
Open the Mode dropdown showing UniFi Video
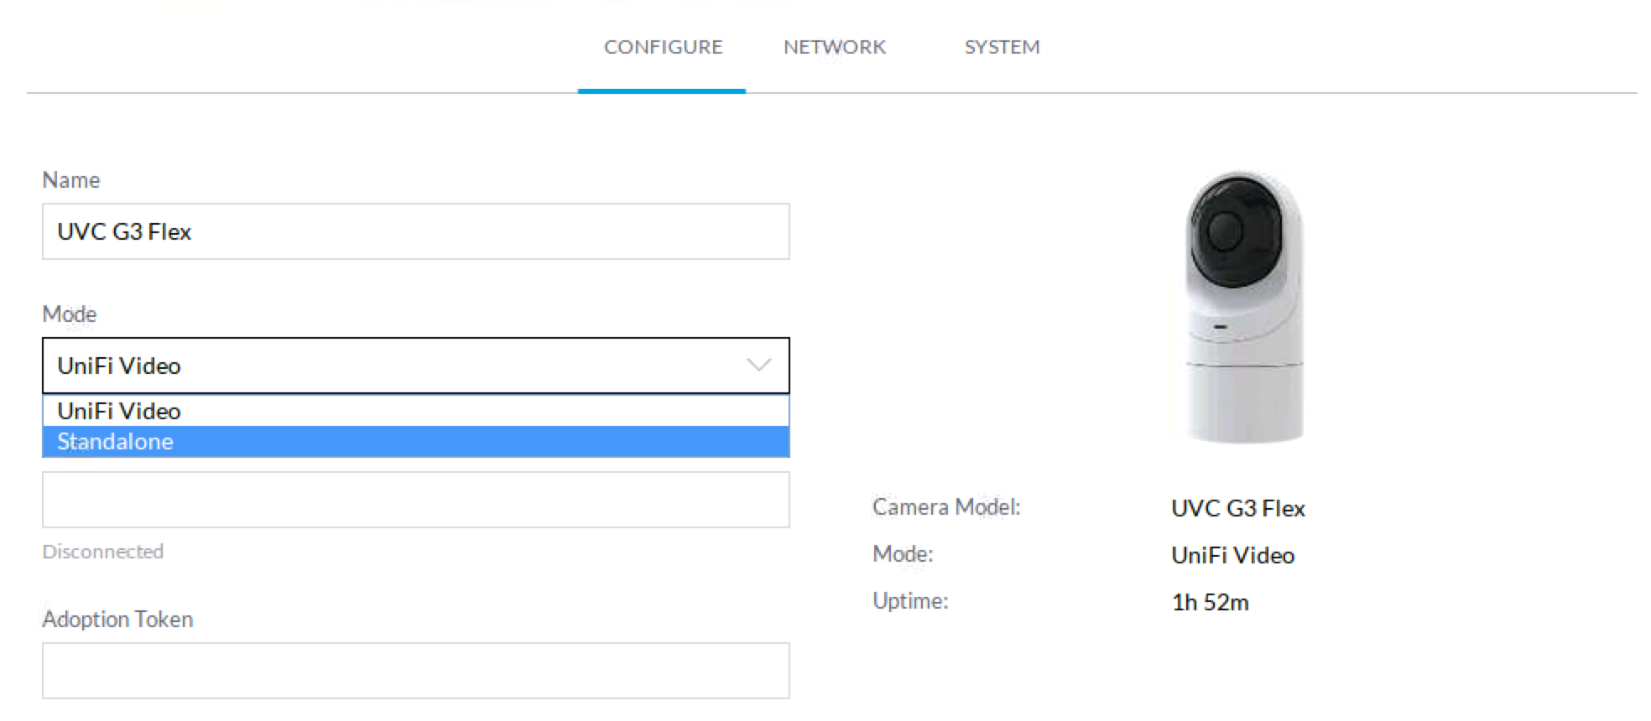tap(416, 366)
